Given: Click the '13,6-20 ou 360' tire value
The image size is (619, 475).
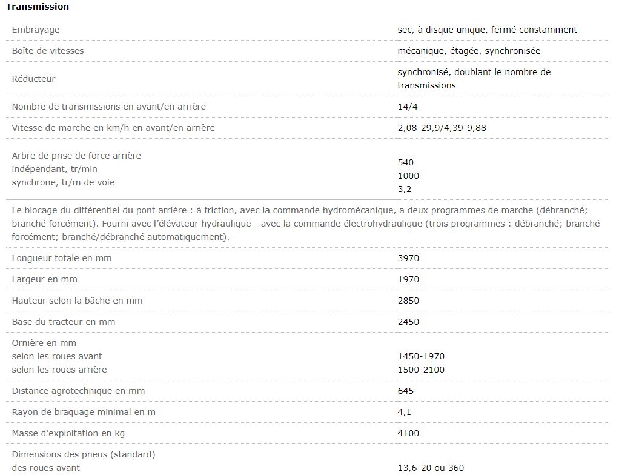Looking at the screenshot, I should pyautogui.click(x=431, y=468).
